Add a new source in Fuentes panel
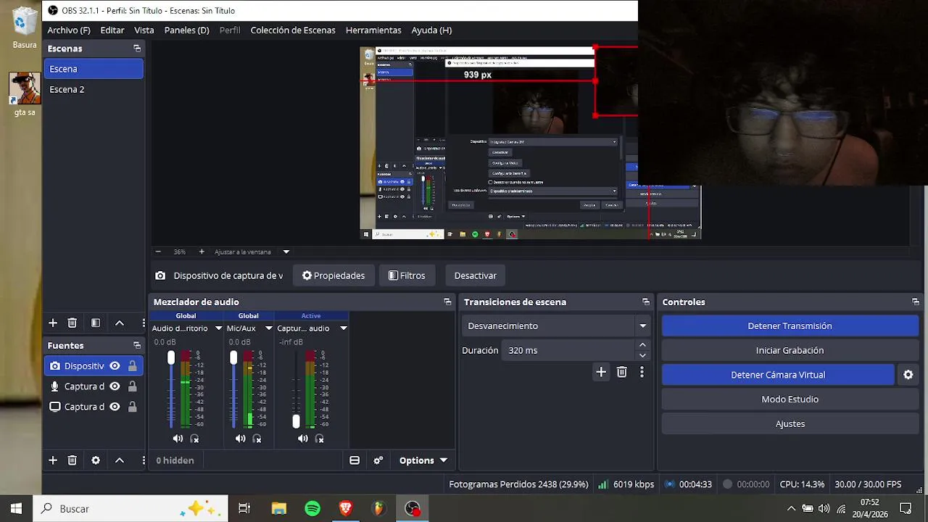This screenshot has height=522, width=928. click(52, 460)
